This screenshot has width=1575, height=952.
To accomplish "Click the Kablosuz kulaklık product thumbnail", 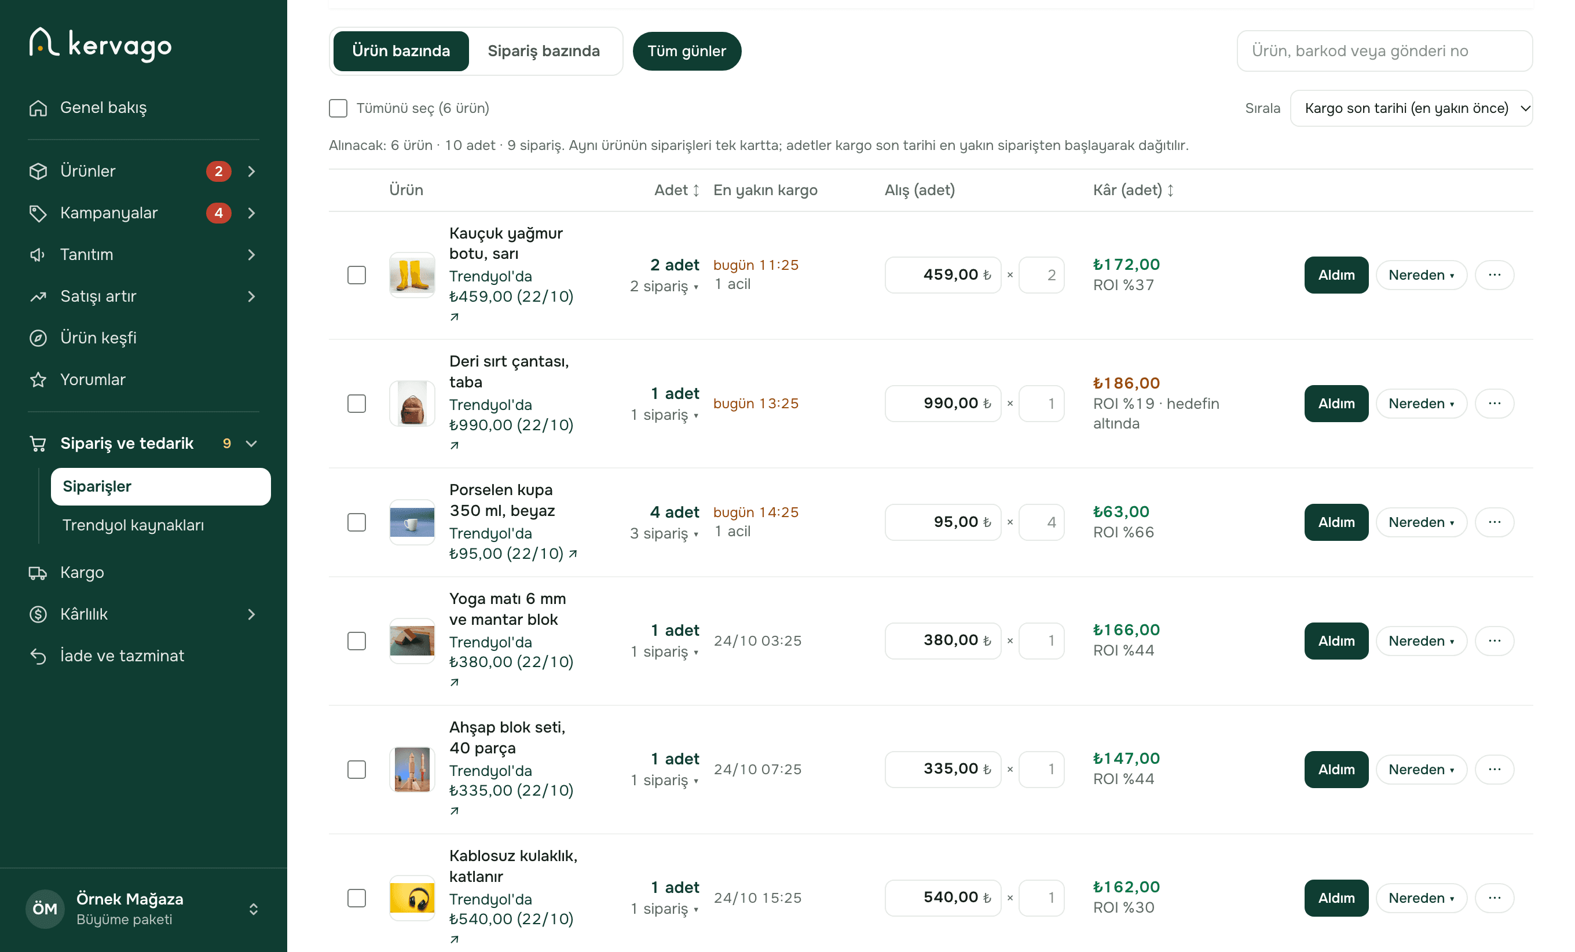I will point(412,898).
